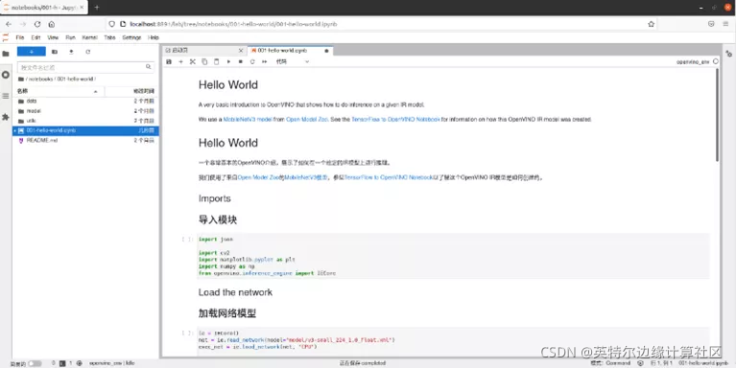Open the Settings menu
Image resolution: width=736 pixels, height=368 pixels.
131,37
